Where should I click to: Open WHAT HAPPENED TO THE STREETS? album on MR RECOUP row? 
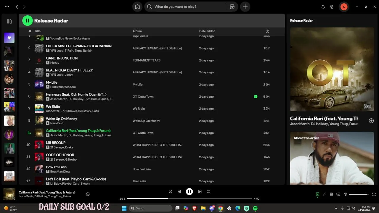click(158, 145)
